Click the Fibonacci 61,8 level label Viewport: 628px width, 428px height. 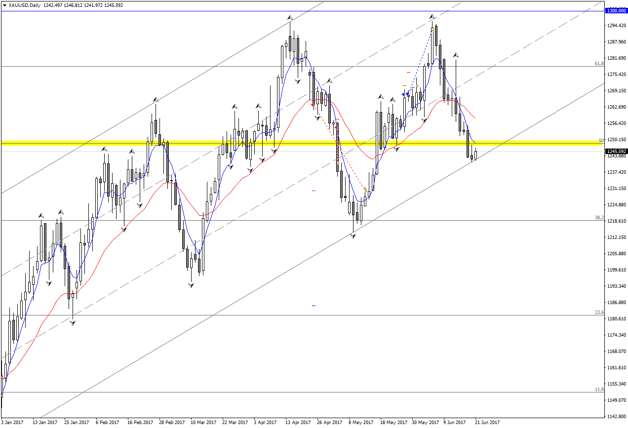tap(599, 64)
